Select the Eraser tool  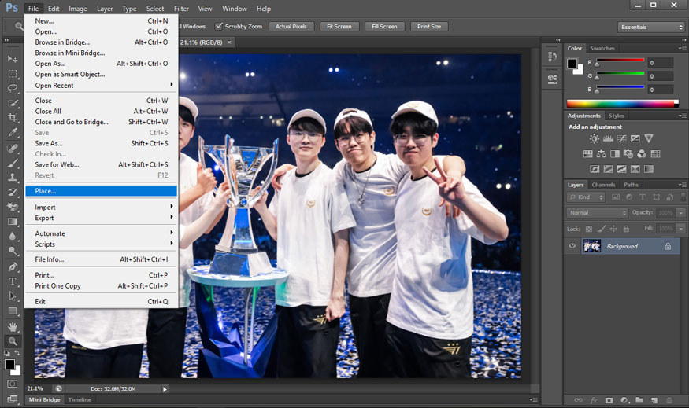[x=13, y=207]
